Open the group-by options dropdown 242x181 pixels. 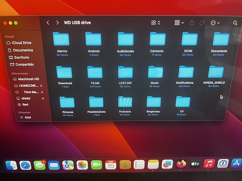tap(179, 23)
